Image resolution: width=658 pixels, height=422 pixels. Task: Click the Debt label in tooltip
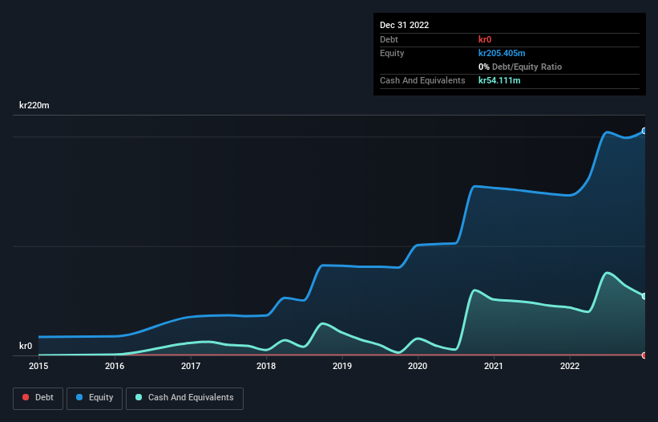point(389,39)
